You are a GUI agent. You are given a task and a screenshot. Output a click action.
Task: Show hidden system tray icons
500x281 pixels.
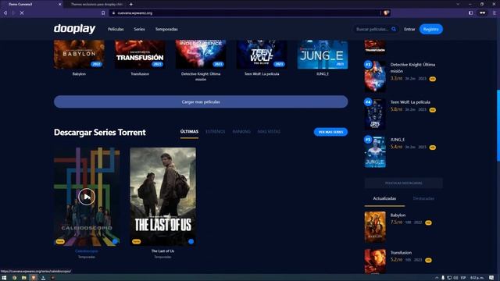[x=437, y=278]
